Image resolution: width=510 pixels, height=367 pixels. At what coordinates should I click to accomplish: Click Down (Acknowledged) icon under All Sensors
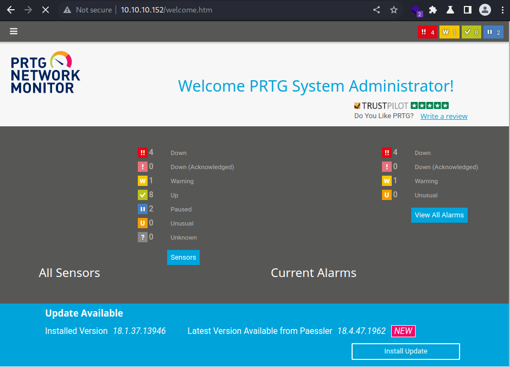(x=143, y=167)
